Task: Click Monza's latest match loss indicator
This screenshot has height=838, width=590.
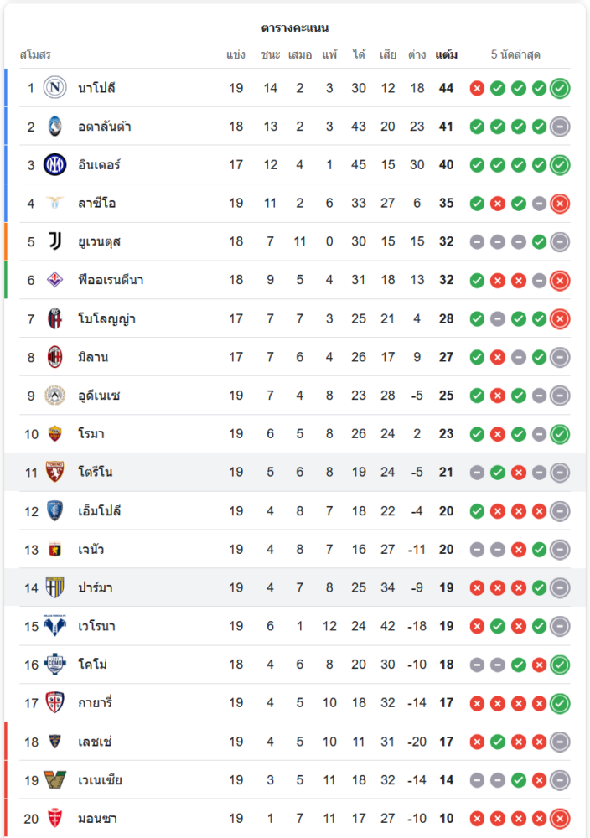Action: pos(560,819)
